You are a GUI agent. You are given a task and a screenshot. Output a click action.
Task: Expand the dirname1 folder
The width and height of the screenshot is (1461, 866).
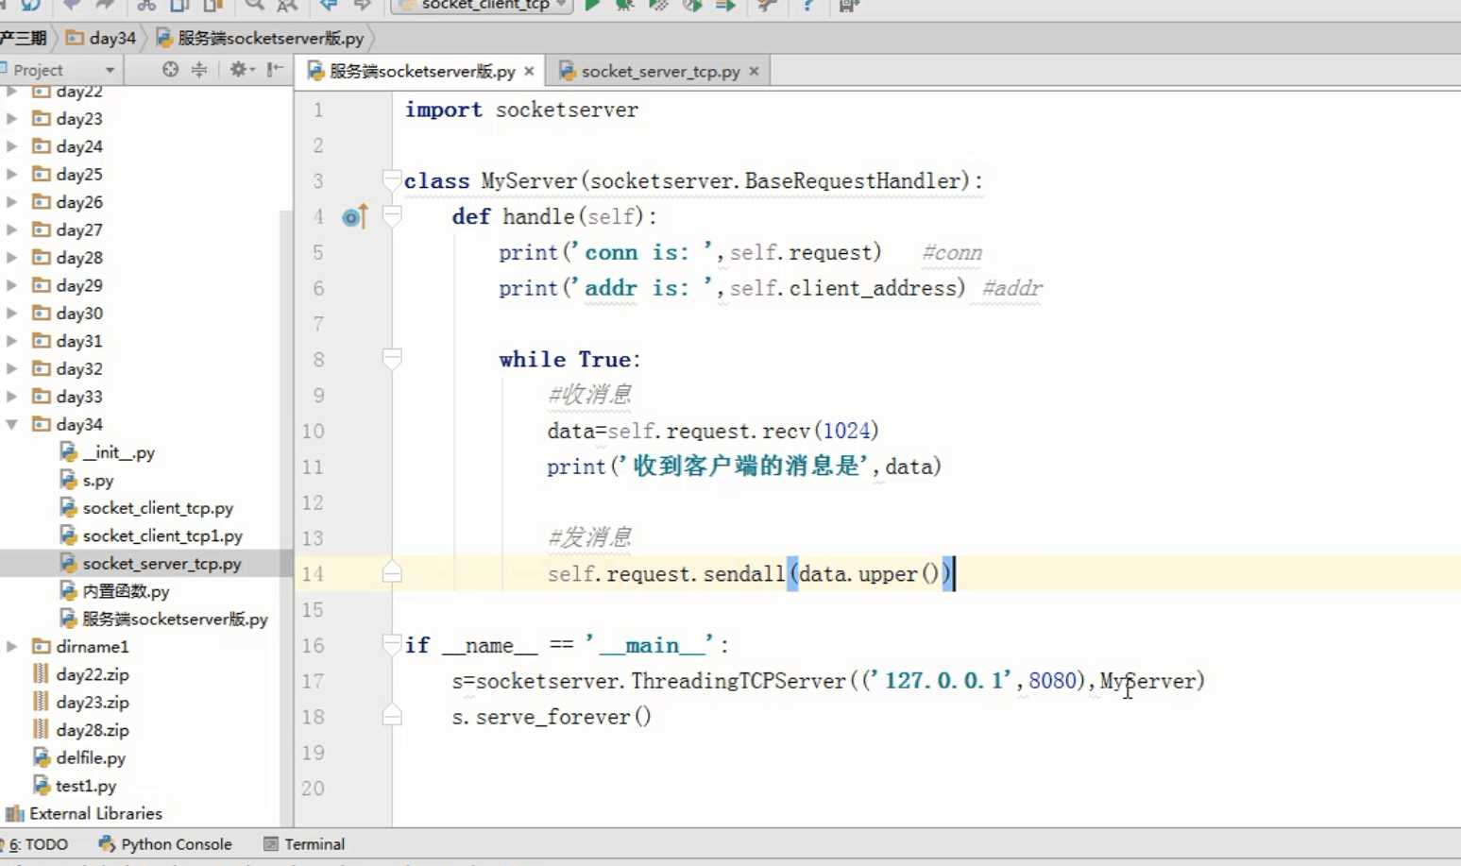11,646
